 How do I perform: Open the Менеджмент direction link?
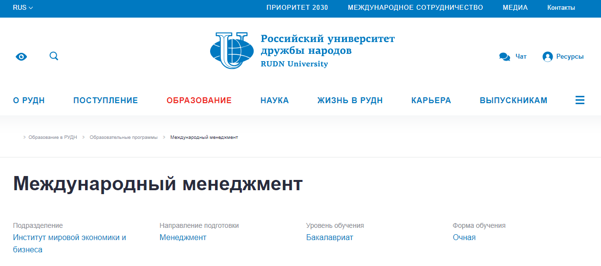(x=183, y=238)
